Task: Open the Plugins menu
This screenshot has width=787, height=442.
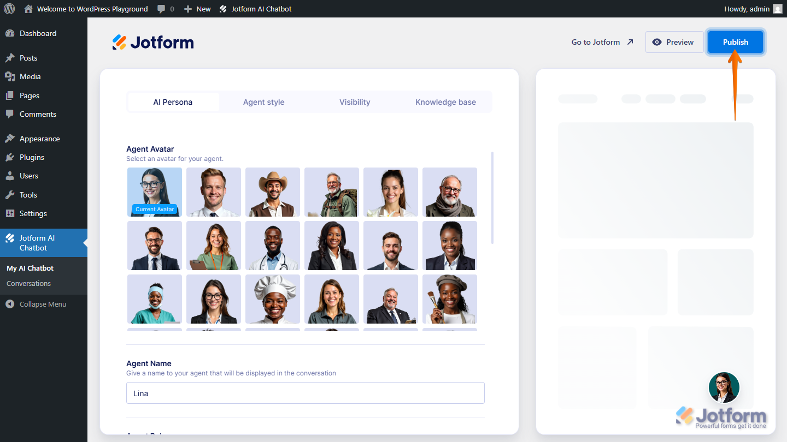Action: (44, 157)
